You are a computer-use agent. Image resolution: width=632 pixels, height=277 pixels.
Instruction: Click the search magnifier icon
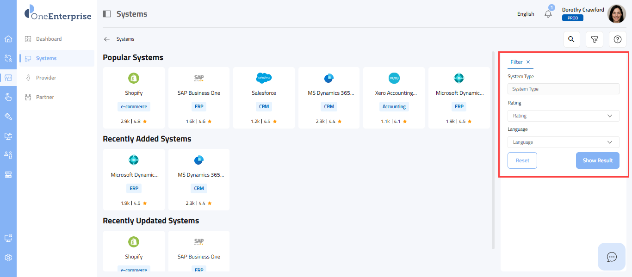(571, 39)
